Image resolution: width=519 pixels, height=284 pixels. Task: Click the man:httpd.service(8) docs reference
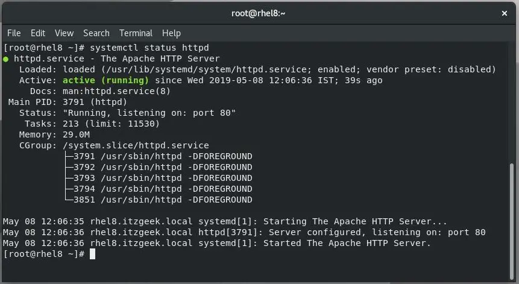116,92
